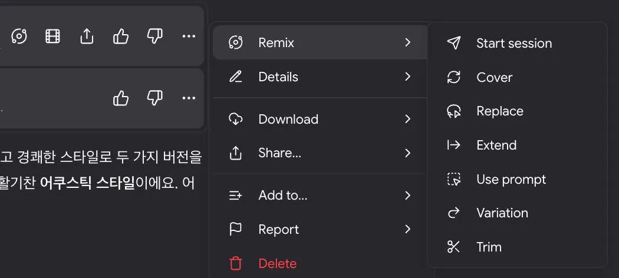Click the share upload icon in top row
619x278 pixels.
pos(87,37)
